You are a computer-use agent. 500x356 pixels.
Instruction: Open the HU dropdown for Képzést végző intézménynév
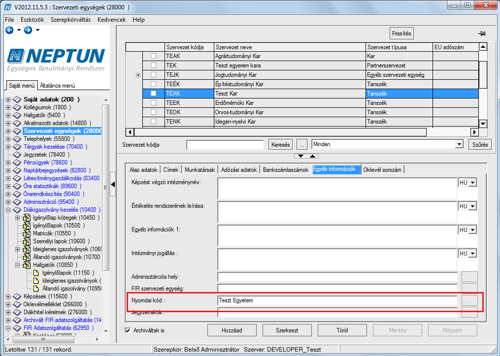(472, 183)
